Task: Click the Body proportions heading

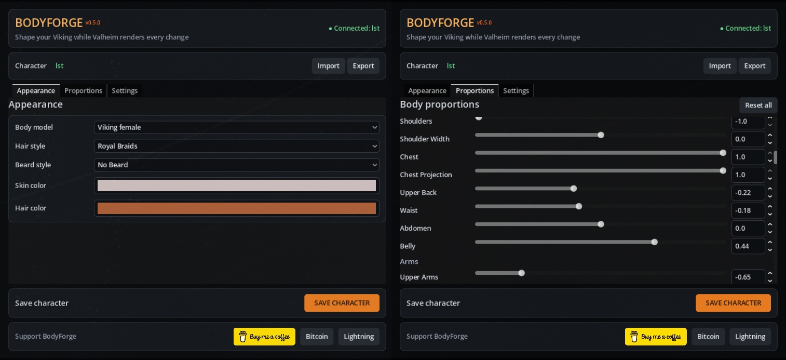Action: click(x=439, y=104)
